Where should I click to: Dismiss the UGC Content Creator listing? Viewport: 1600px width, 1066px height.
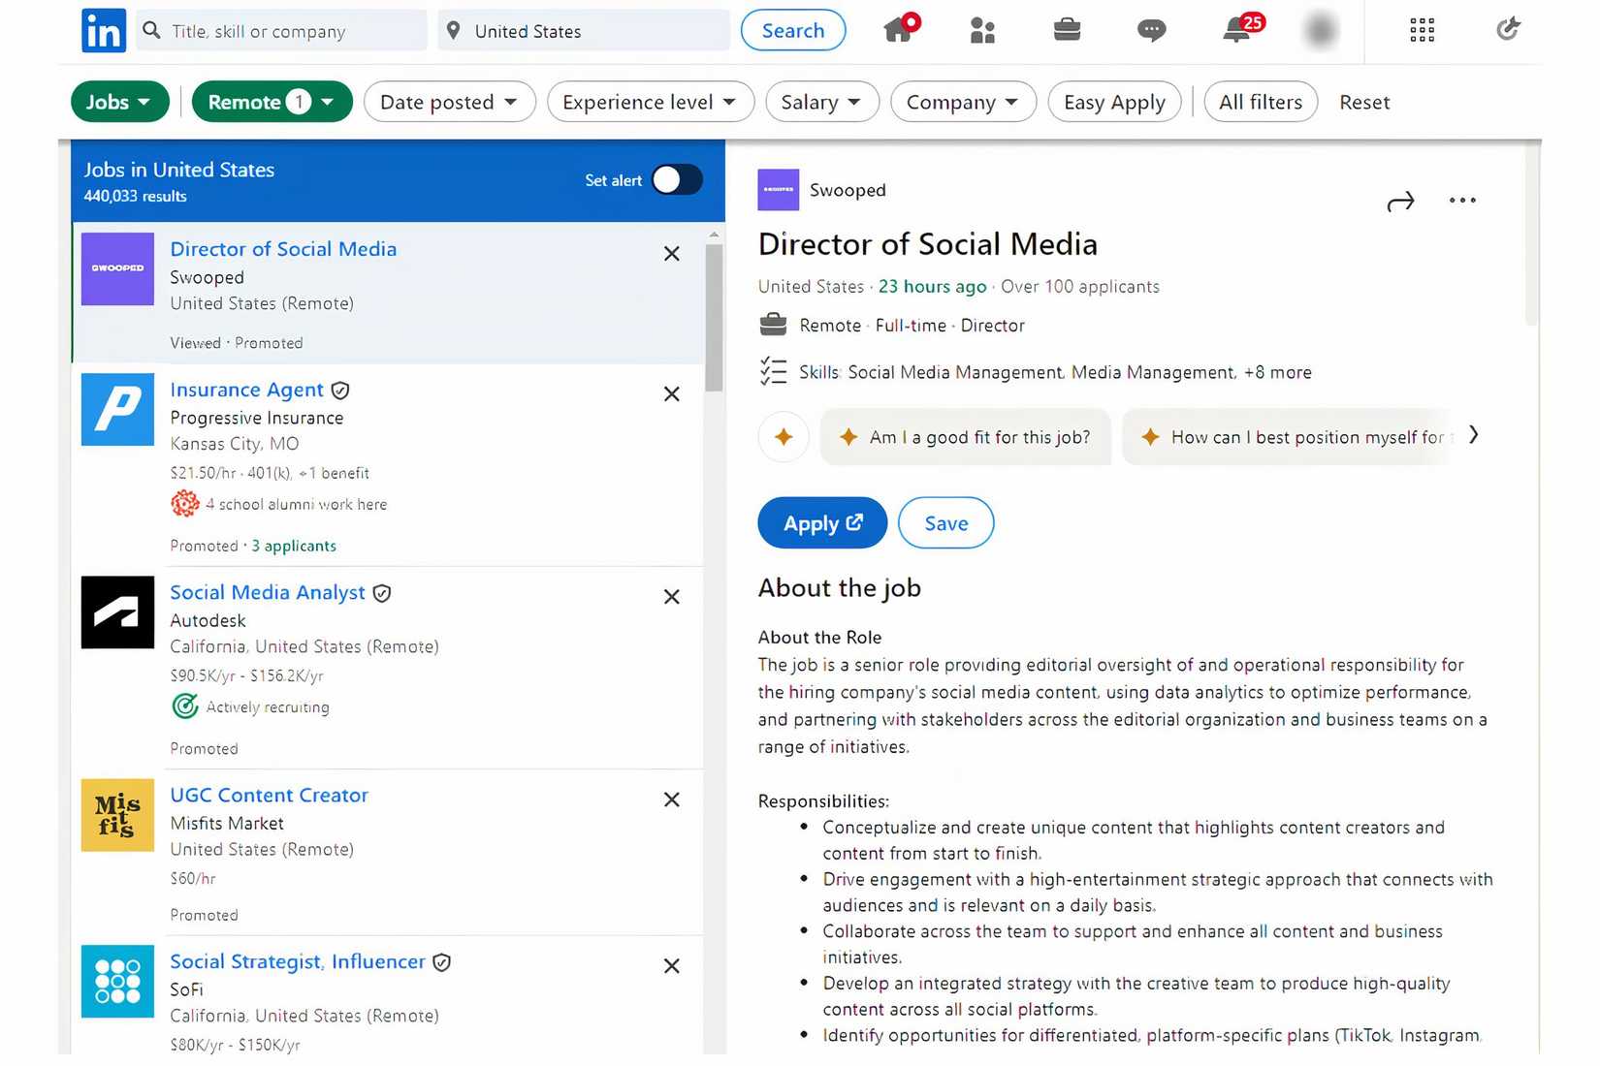coord(671,799)
